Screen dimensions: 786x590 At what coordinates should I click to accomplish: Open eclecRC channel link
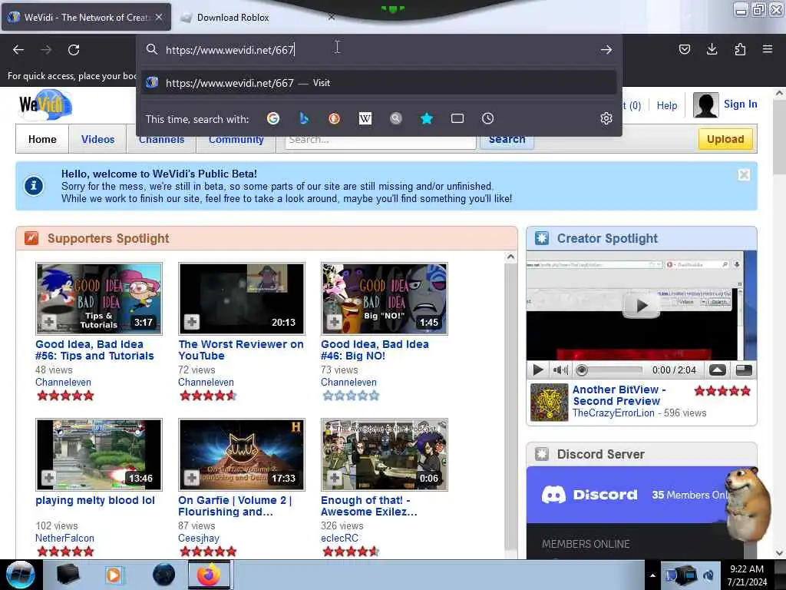[x=339, y=538]
